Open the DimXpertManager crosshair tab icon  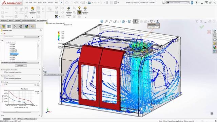tap(21, 26)
